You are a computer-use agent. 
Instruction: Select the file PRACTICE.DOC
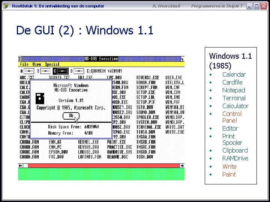pyautogui.click(x=120, y=147)
